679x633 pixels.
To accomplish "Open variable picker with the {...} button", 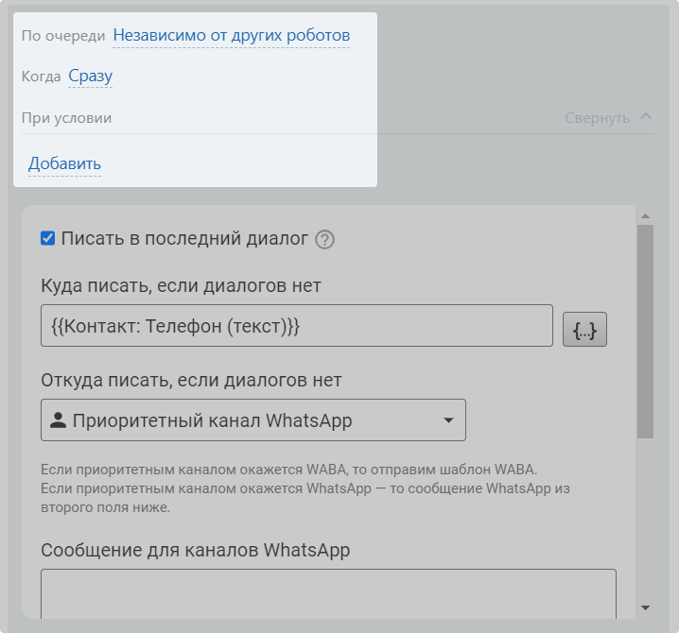I will coord(584,330).
